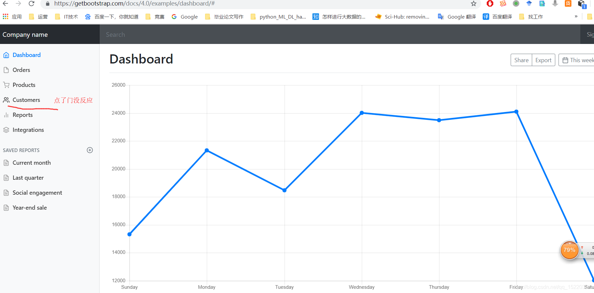Click the Current month document icon

[6, 163]
